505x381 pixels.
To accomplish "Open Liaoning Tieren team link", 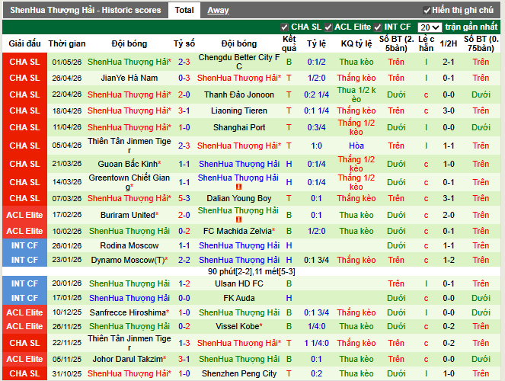I will tap(239, 110).
